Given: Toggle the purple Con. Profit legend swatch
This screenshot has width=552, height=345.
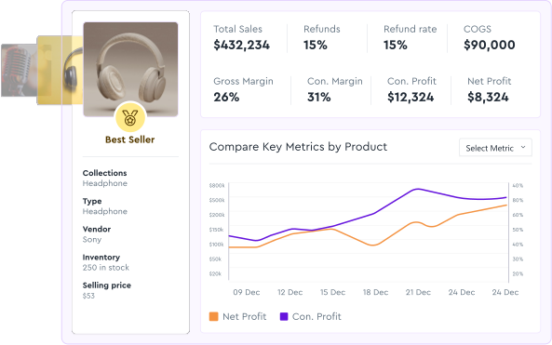Looking at the screenshot, I should [x=284, y=316].
